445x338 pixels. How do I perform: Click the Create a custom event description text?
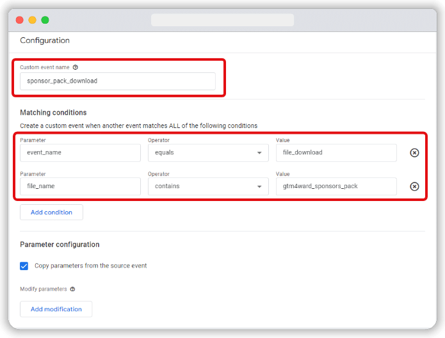coord(139,125)
